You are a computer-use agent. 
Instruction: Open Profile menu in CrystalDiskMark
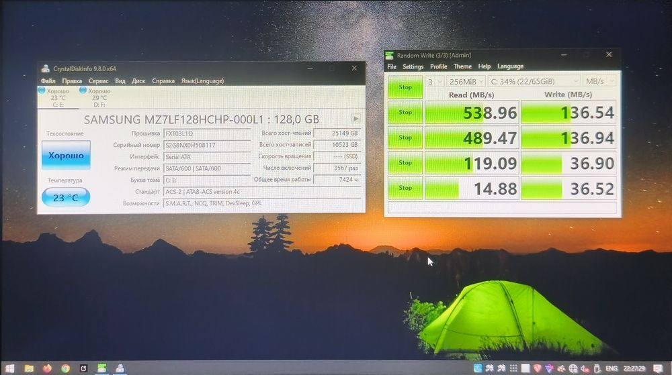tap(438, 66)
